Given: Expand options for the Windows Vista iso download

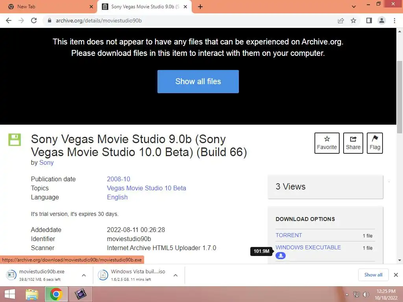Looking at the screenshot, I should pos(176,275).
